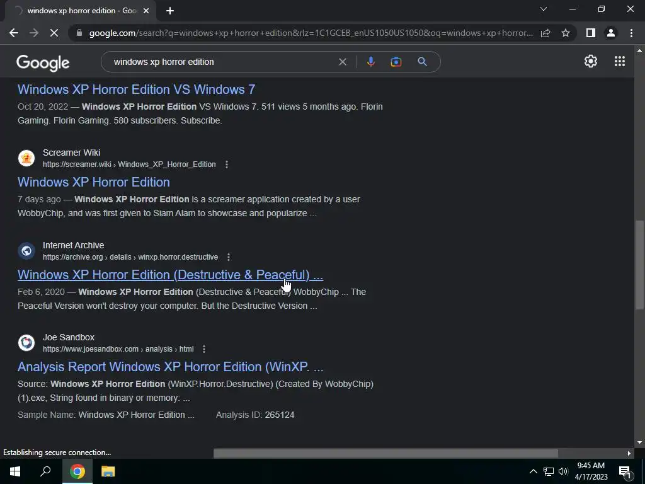Open the Chrome three-dot menu

tap(631, 33)
